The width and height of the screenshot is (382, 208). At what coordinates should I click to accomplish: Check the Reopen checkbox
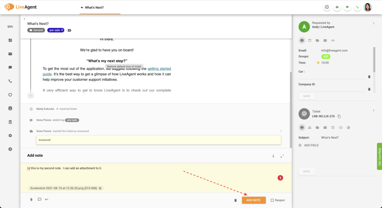pos(272,200)
